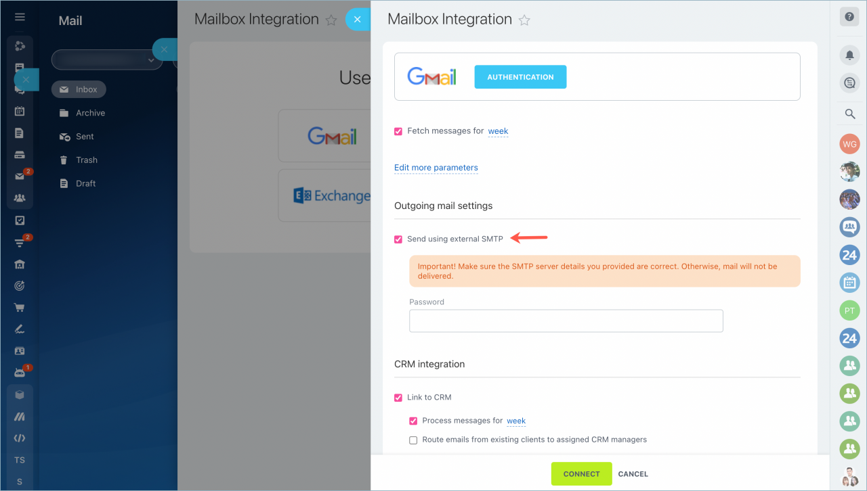
Task: Open the calendar icon in left sidebar
Action: [20, 112]
